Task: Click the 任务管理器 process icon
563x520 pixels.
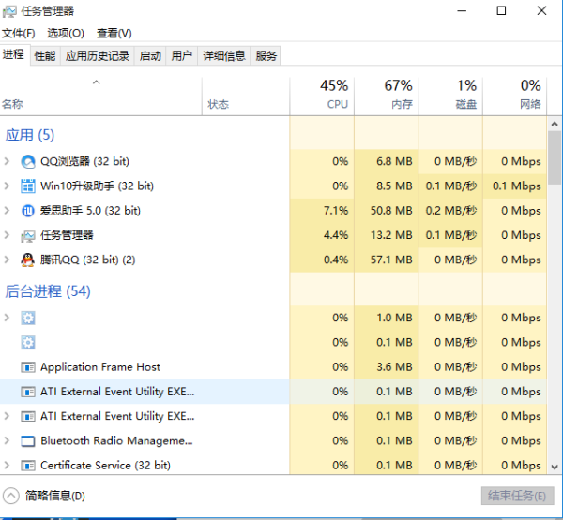Action: click(28, 235)
